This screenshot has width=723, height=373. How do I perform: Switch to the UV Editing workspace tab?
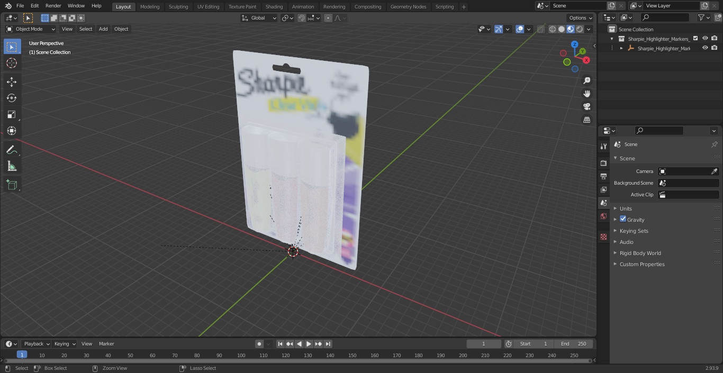[x=208, y=6]
